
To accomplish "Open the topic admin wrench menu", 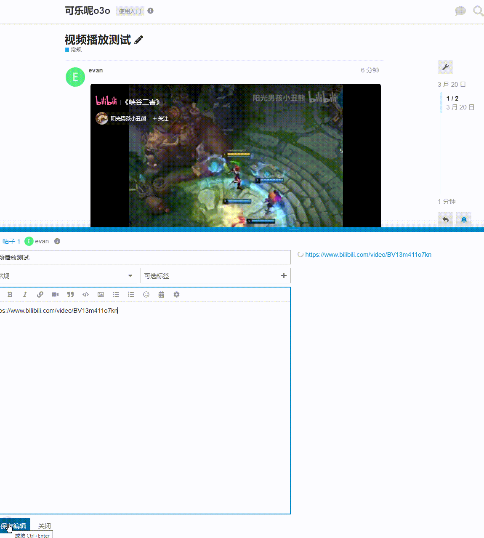I will click(x=445, y=67).
